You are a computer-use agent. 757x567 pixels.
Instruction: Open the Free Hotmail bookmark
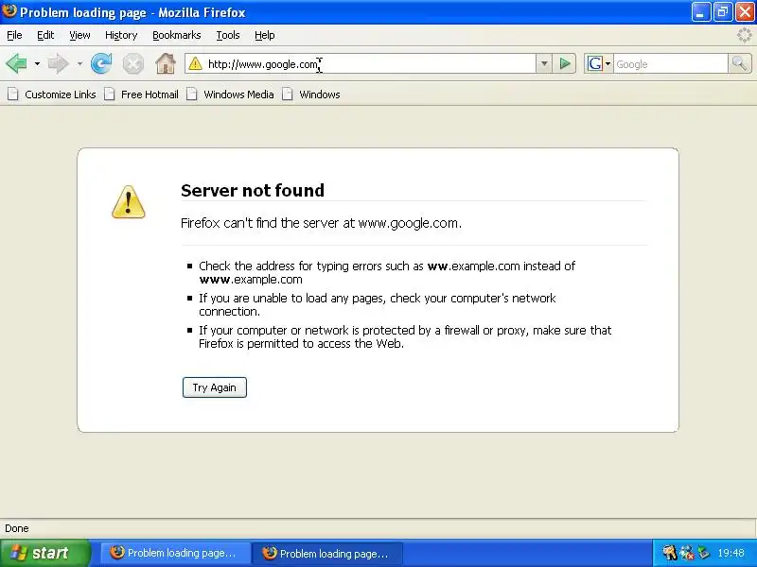click(x=142, y=94)
